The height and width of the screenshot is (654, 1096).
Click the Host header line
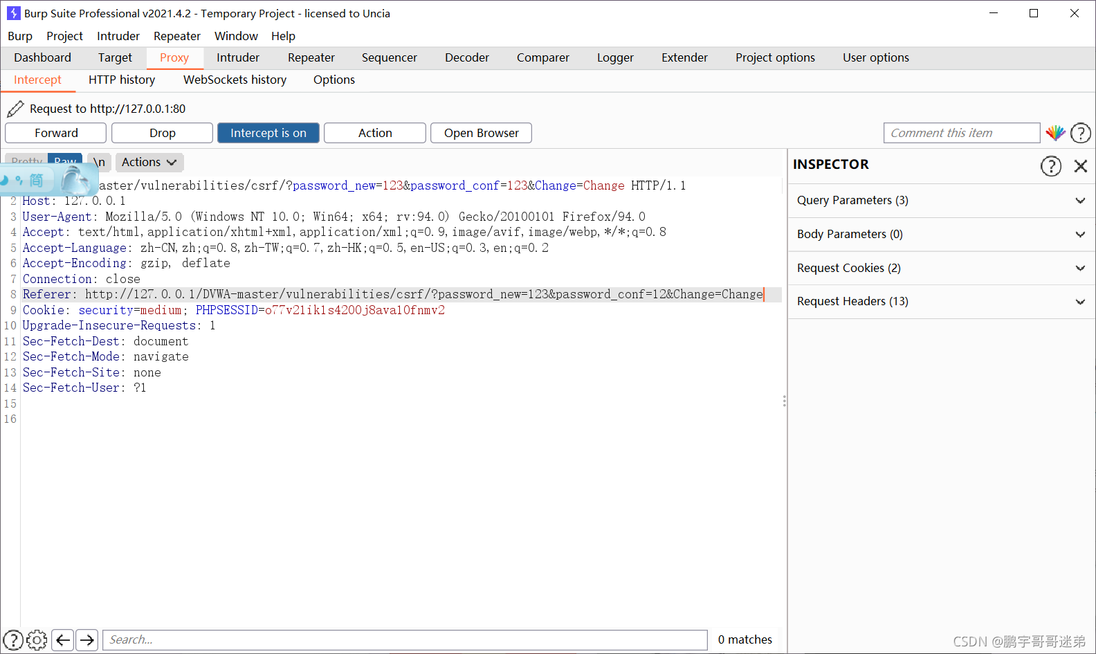74,201
